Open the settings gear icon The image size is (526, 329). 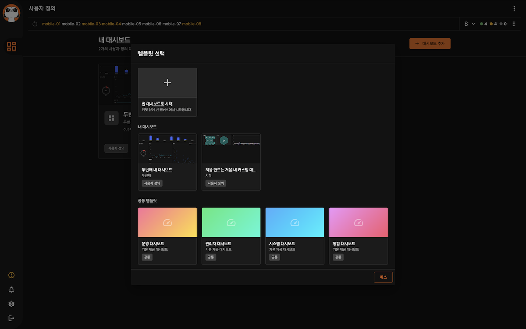[x=11, y=304]
